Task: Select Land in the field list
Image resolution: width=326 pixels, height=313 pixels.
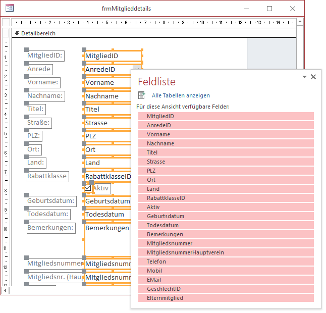Action: click(226, 189)
